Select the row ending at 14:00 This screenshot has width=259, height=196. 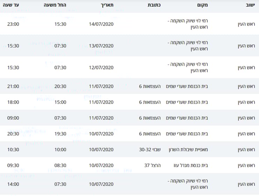129,184
